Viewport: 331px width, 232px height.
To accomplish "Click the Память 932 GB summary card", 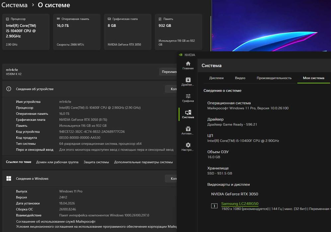I will click(x=179, y=32).
